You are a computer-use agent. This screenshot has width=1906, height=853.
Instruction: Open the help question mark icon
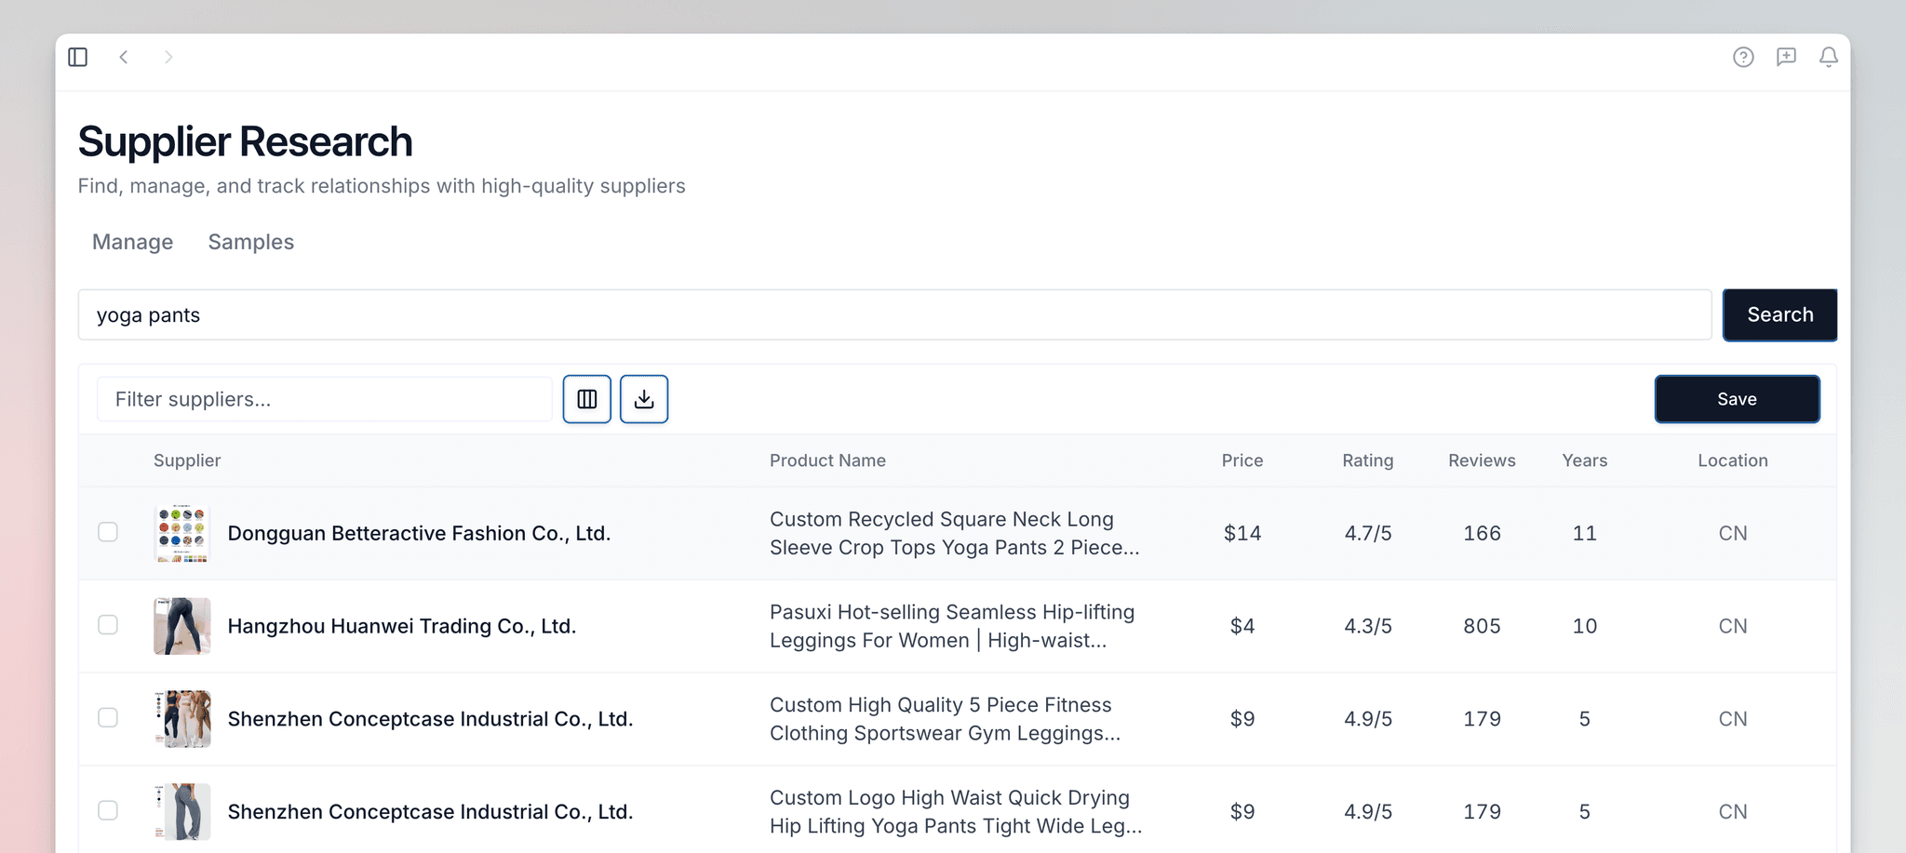click(1743, 58)
